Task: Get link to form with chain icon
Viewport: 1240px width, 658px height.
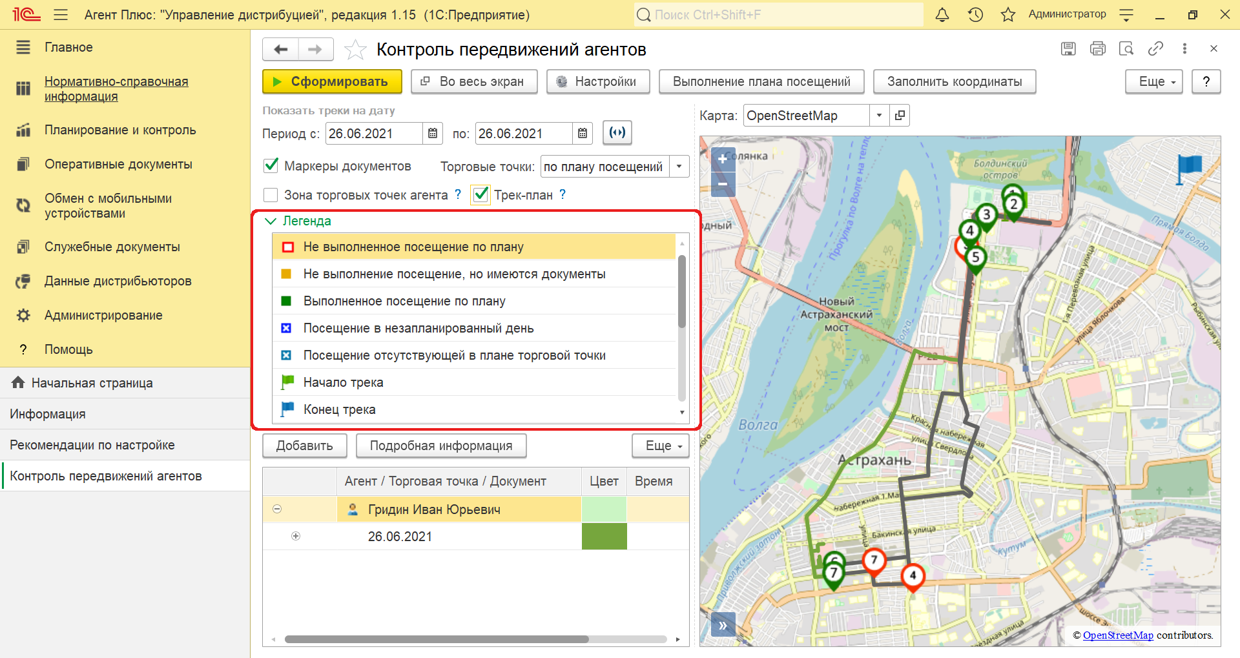Action: click(x=1155, y=48)
